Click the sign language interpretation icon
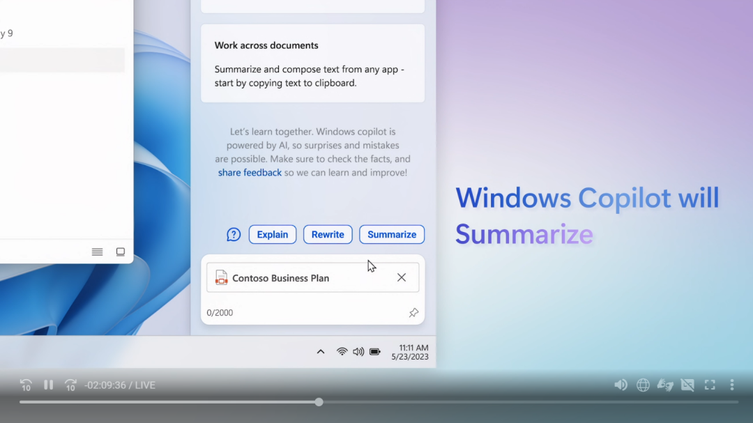The image size is (753, 423). pyautogui.click(x=665, y=385)
